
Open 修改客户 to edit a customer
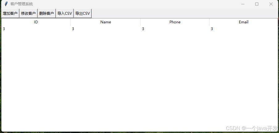tap(28, 14)
